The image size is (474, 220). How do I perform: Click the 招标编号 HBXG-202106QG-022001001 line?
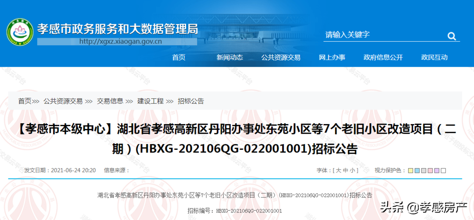235,211
